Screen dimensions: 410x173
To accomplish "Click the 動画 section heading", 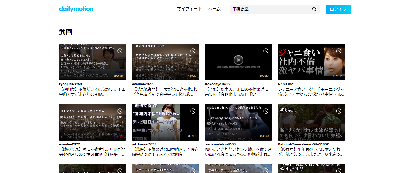I will (66, 32).
